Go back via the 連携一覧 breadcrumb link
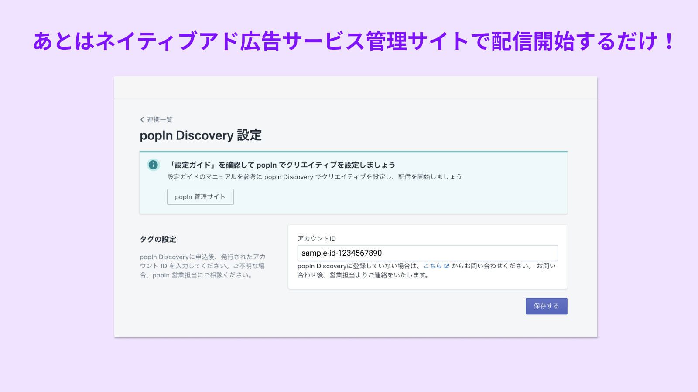Image resolution: width=698 pixels, height=392 pixels. (x=156, y=120)
